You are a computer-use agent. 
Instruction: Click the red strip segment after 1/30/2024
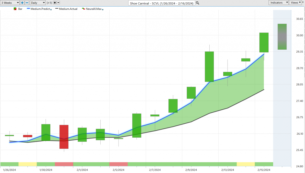64,164
